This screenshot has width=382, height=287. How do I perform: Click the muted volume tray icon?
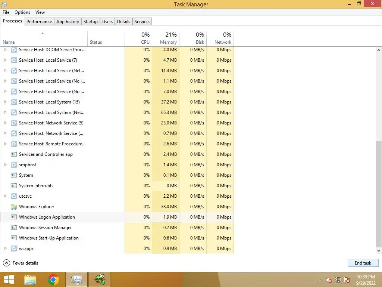[329, 280]
